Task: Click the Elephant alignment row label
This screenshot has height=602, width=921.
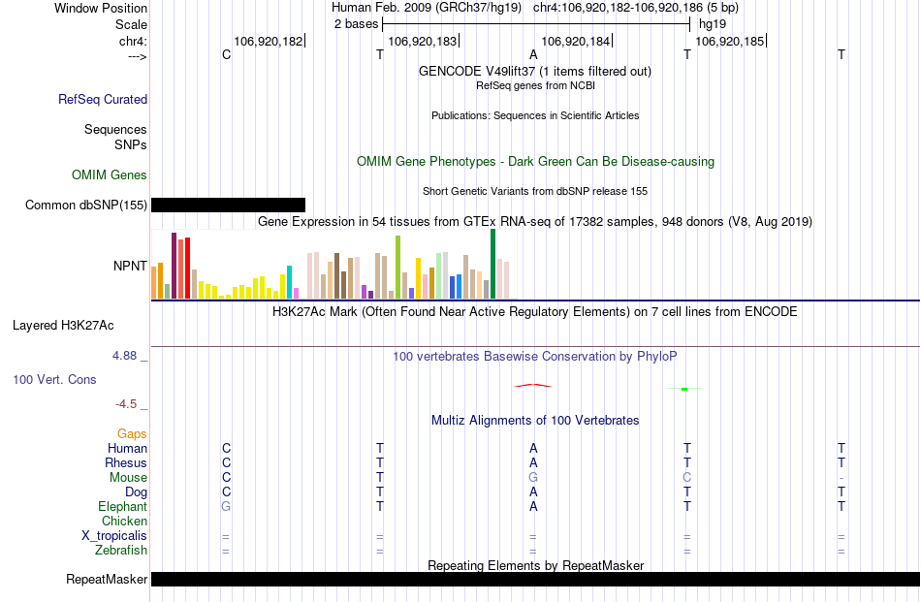Action: click(123, 506)
